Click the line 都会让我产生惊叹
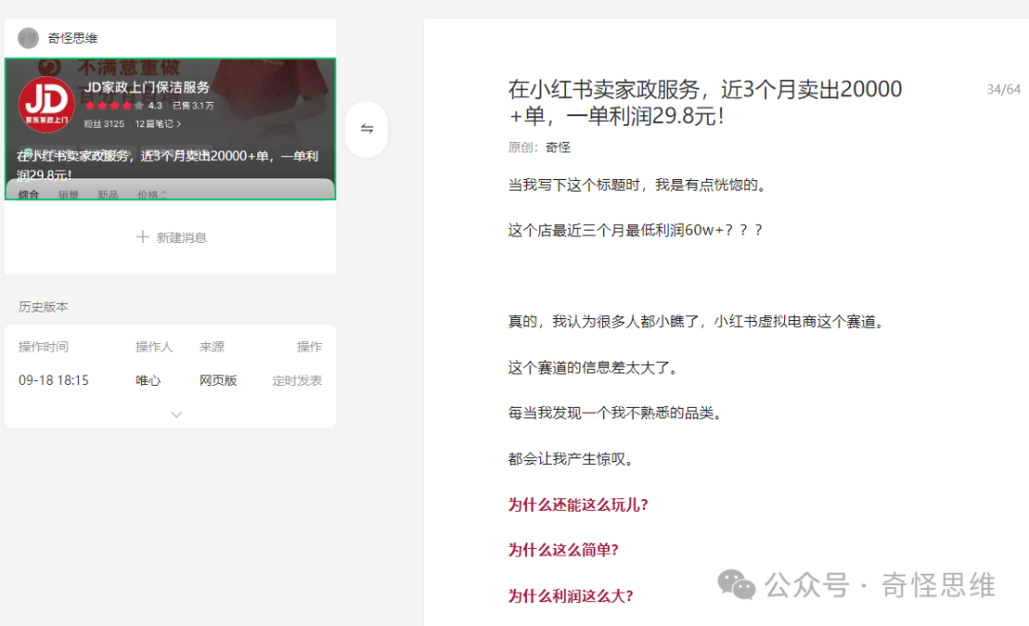This screenshot has height=626, width=1029. (571, 458)
